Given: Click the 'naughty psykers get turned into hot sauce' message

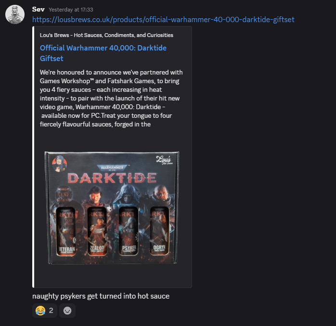Looking at the screenshot, I should point(101,296).
